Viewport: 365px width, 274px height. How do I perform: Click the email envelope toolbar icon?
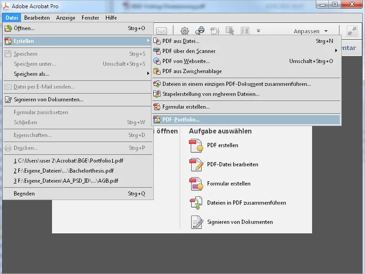point(162,31)
